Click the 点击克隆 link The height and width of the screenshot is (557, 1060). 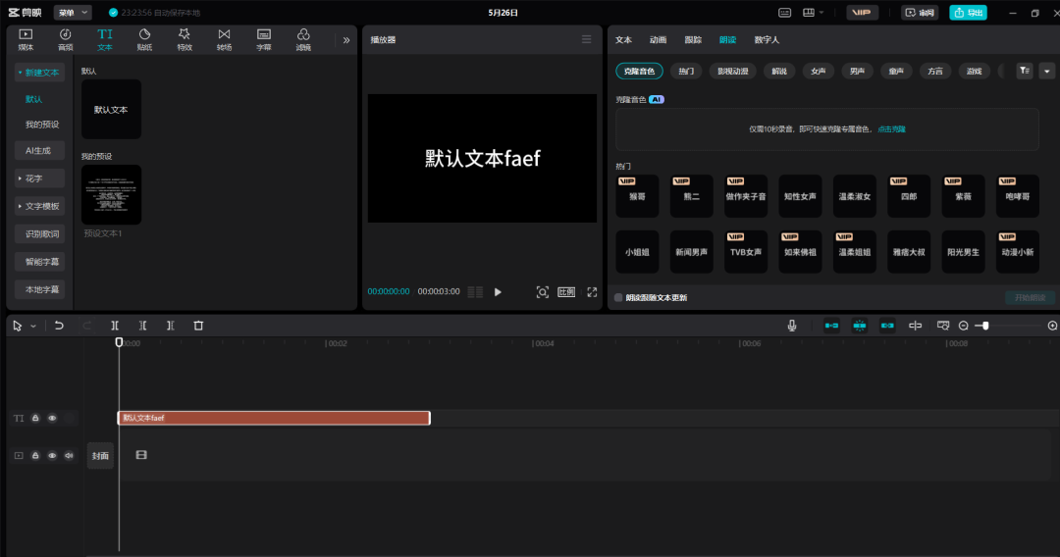[891, 129]
